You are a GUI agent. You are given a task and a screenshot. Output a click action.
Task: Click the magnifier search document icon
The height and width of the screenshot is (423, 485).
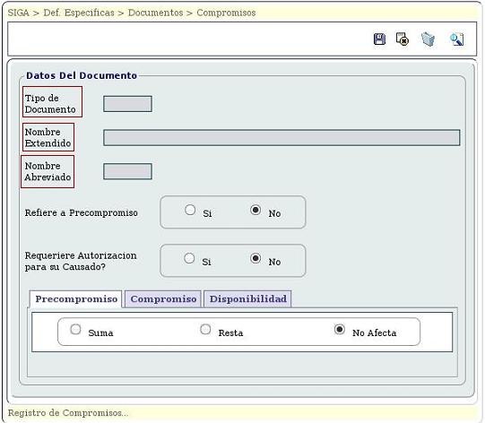coord(457,39)
